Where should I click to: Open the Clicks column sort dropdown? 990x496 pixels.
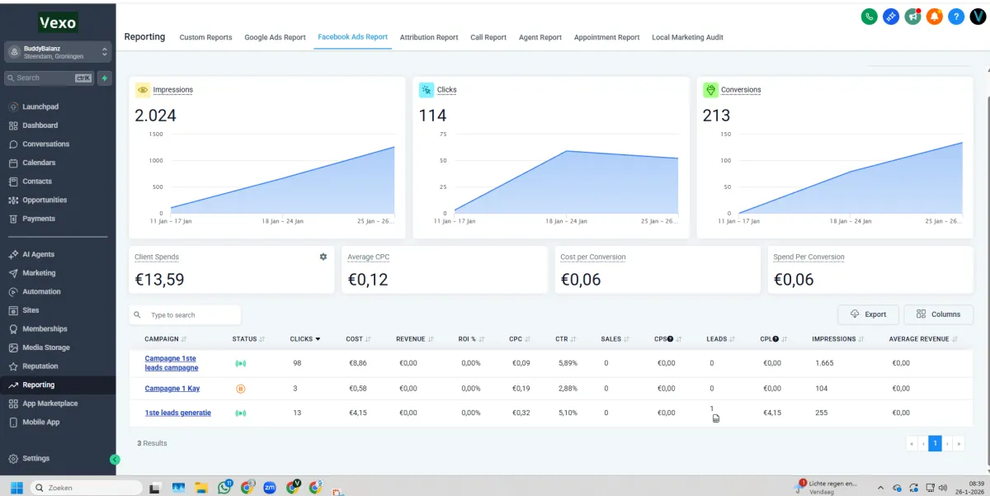[317, 338]
